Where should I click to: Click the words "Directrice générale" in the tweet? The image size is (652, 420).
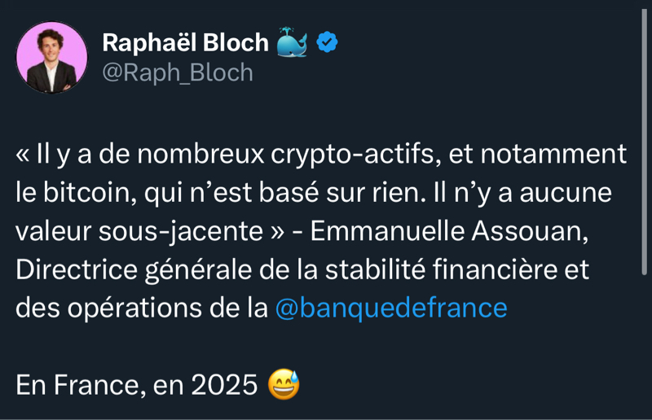coord(112,269)
